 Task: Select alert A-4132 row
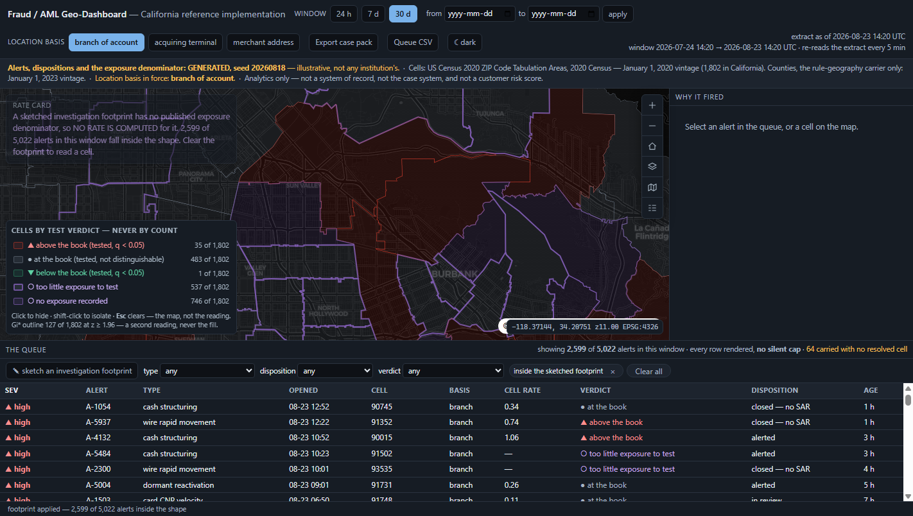451,438
